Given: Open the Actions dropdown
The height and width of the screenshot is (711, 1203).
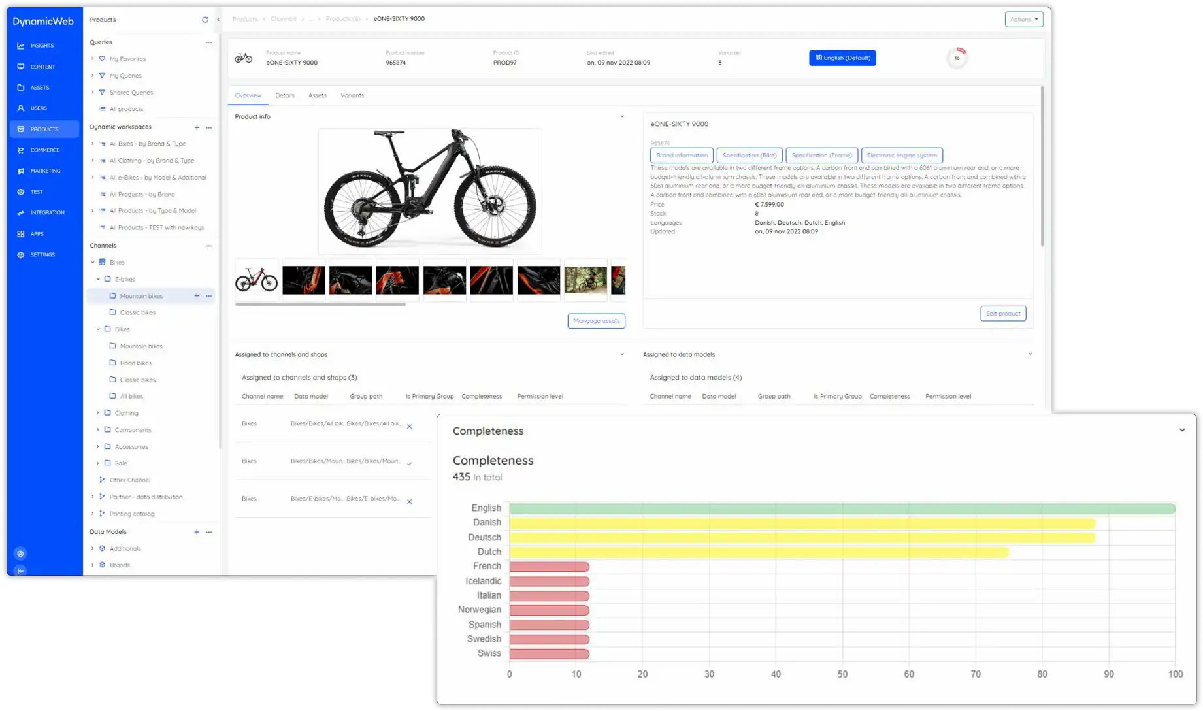Looking at the screenshot, I should tap(1024, 20).
